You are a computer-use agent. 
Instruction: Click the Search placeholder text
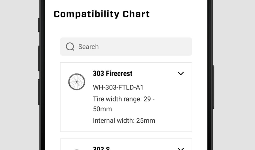(89, 47)
